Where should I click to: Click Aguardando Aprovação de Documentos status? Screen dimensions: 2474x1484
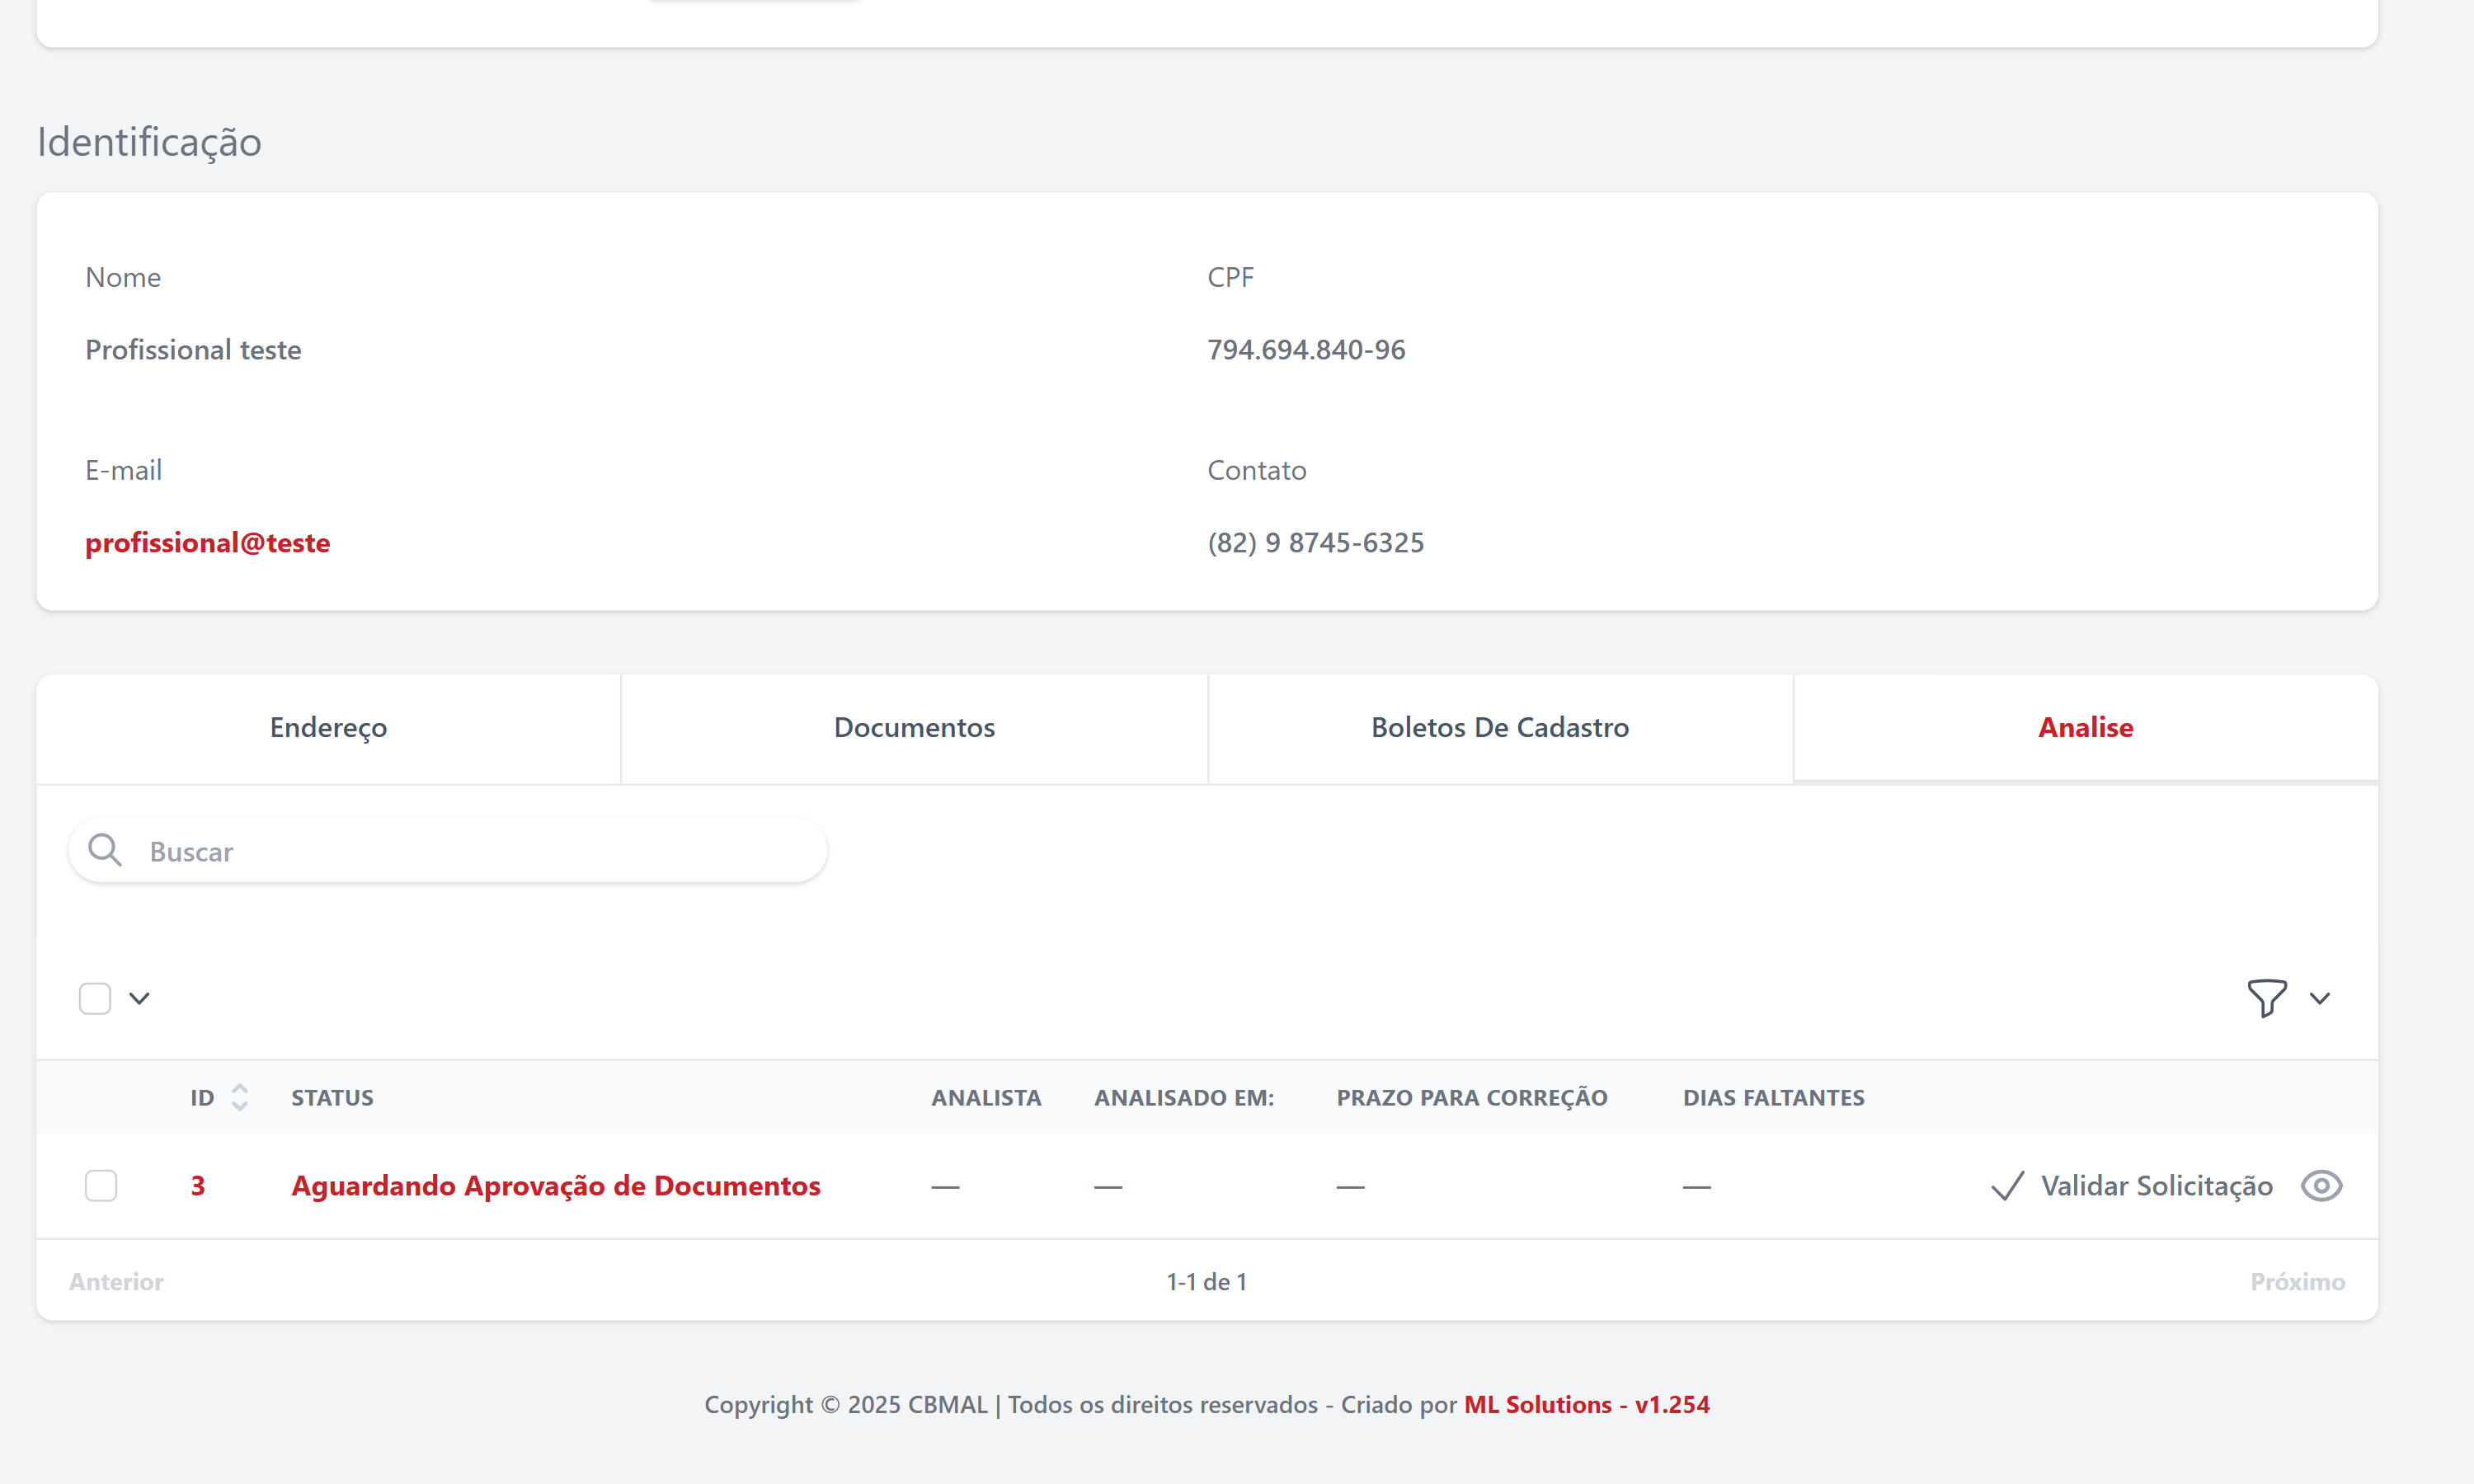[x=555, y=1186]
